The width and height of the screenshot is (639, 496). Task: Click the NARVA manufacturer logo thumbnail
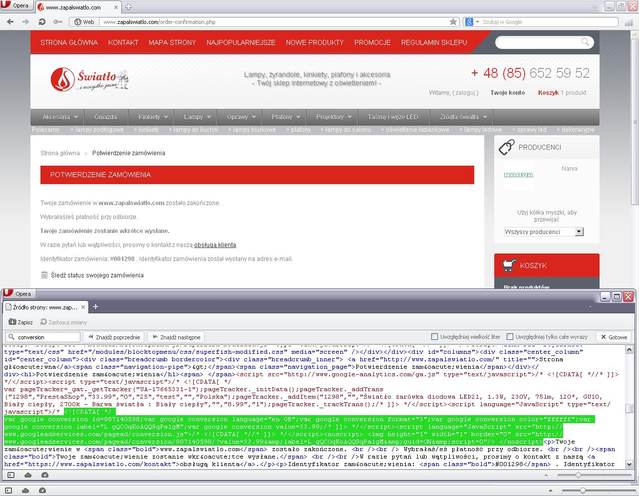pos(518,175)
